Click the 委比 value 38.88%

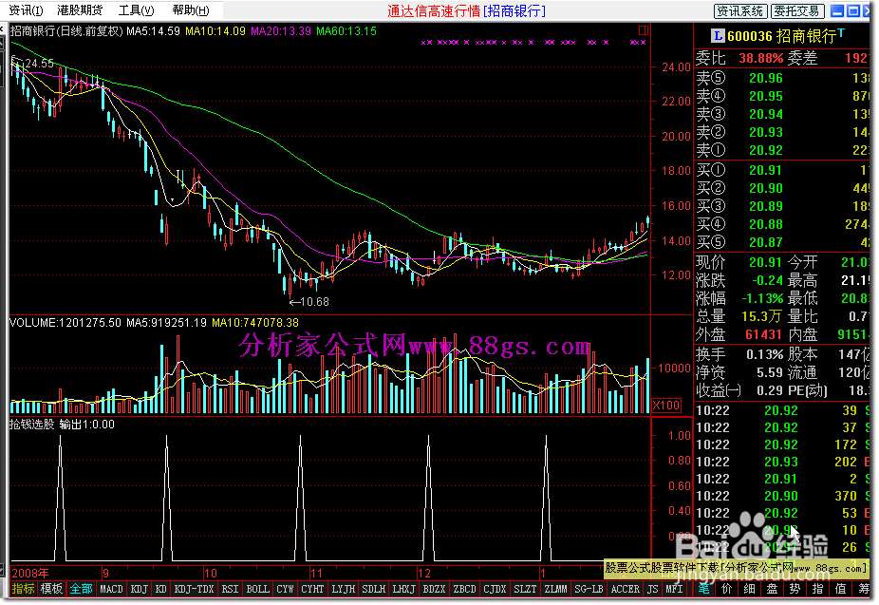(x=760, y=58)
